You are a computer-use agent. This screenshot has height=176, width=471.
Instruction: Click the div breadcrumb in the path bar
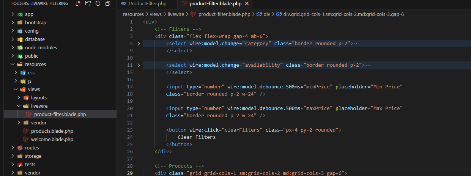point(267,14)
